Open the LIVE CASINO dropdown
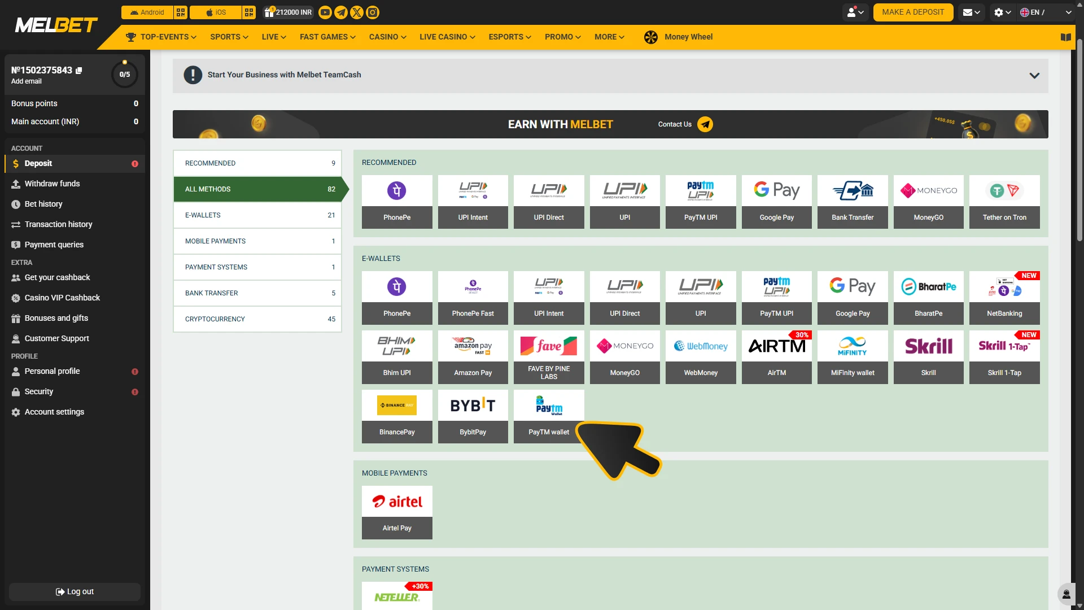The height and width of the screenshot is (610, 1084). (x=447, y=37)
